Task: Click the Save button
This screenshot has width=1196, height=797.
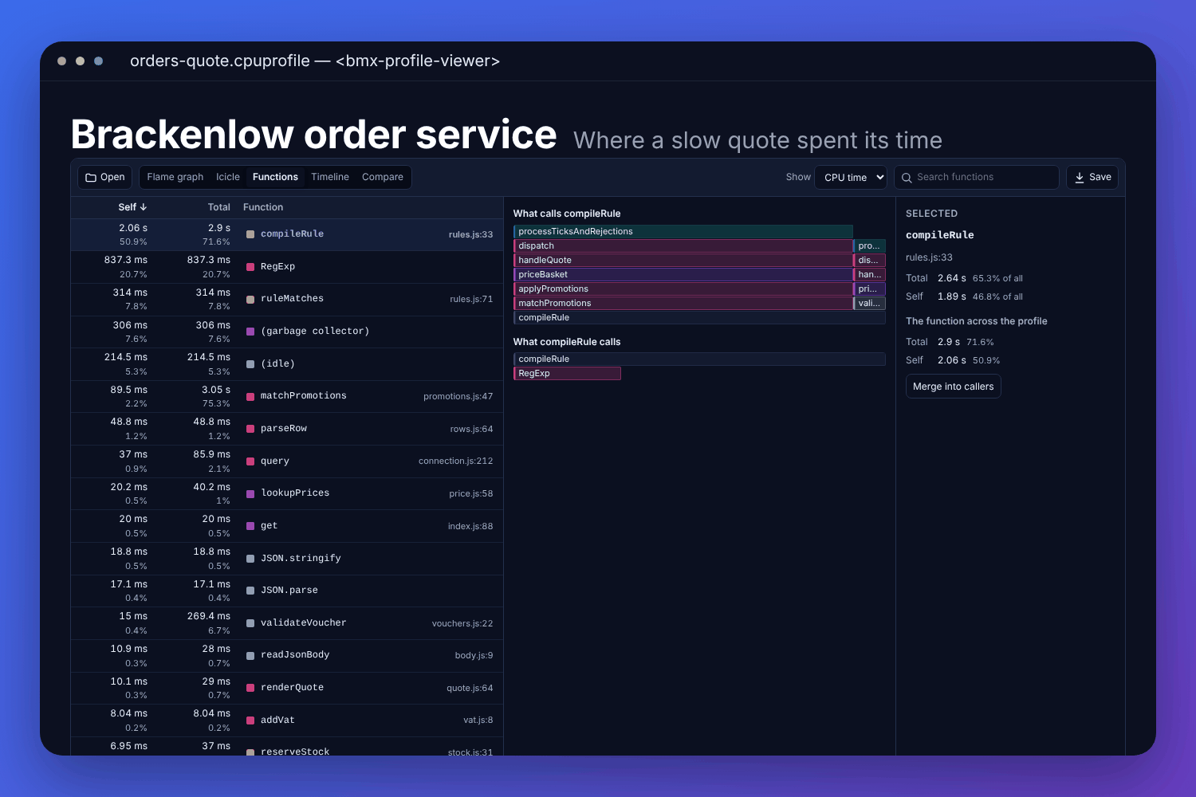Action: tap(1092, 177)
